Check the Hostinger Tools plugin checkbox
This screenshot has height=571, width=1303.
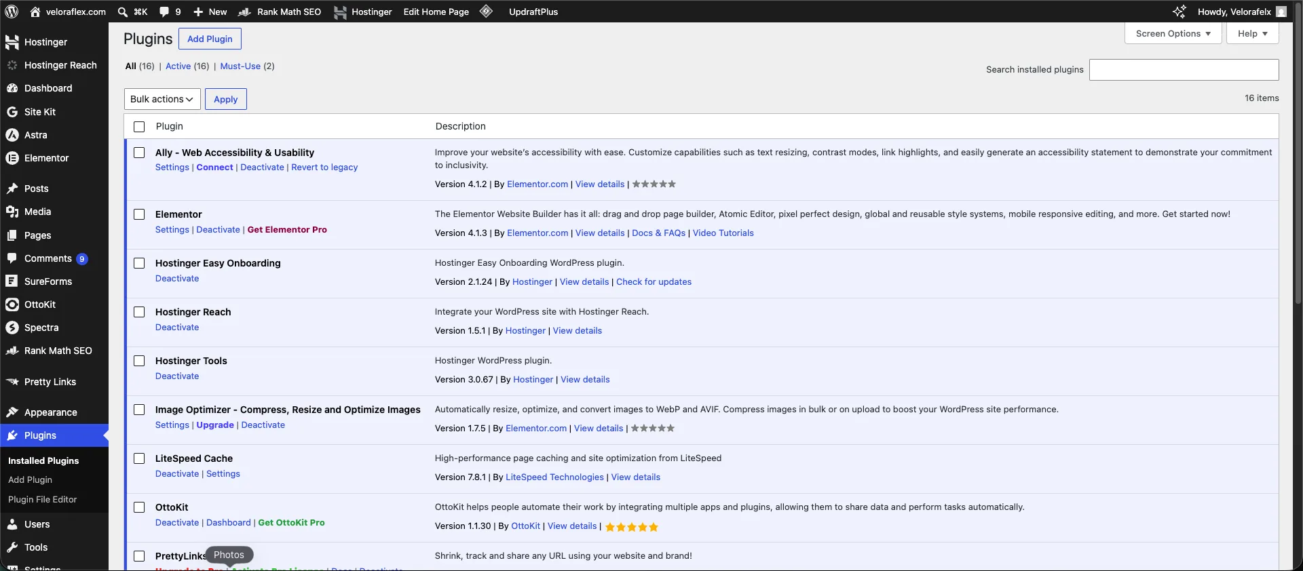tap(139, 361)
